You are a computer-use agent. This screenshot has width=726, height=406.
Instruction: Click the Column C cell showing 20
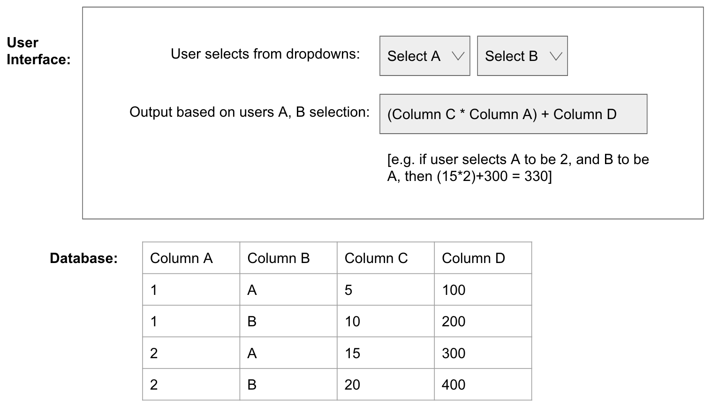[x=385, y=384]
